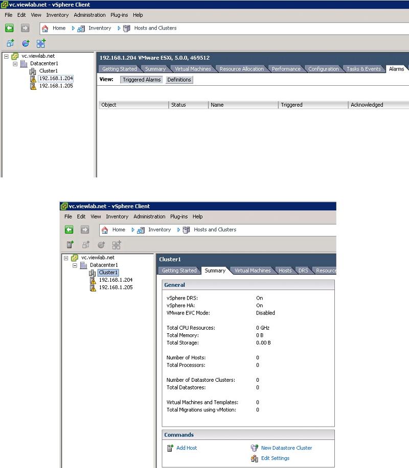Collapse the Datacenter1 node in the Cluster1 window

[75, 265]
